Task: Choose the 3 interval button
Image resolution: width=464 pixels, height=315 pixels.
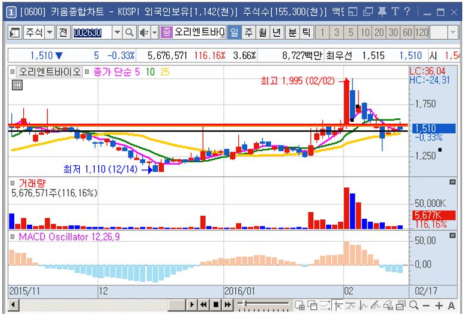Action: click(x=337, y=32)
